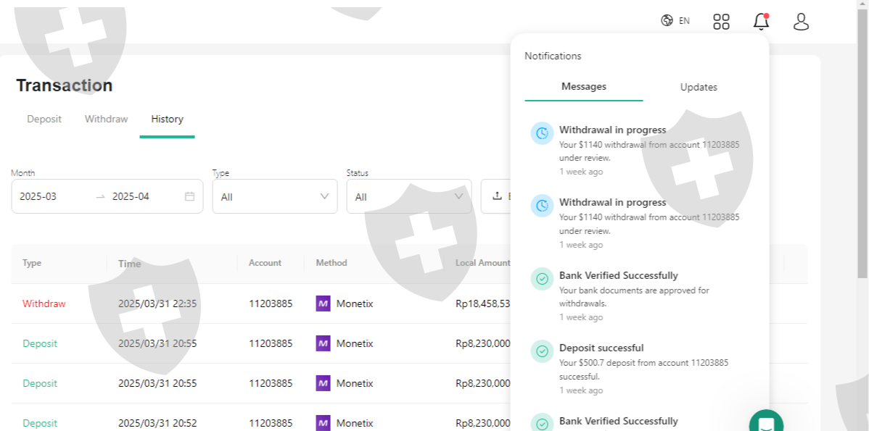Click the globe language icon
The image size is (869, 431).
pos(667,21)
